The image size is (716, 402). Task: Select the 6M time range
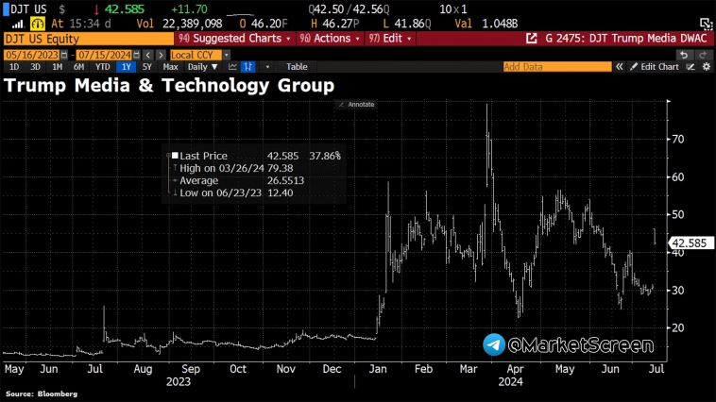[x=78, y=67]
